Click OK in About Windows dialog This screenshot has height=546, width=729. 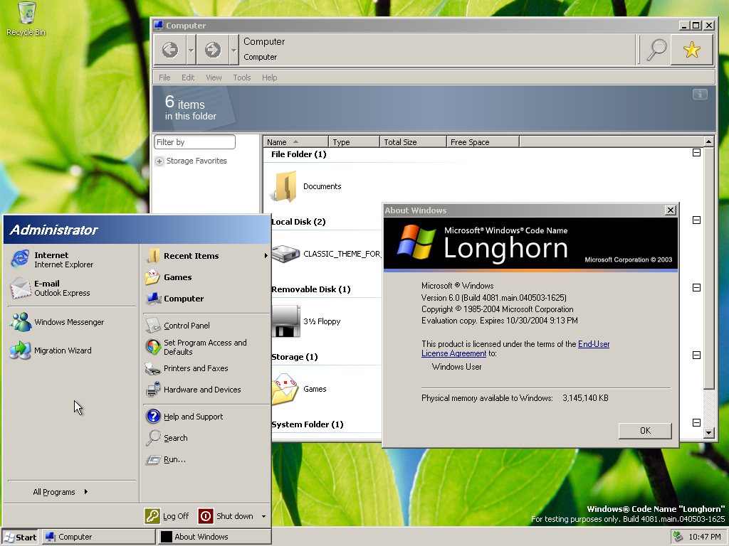coord(645,431)
